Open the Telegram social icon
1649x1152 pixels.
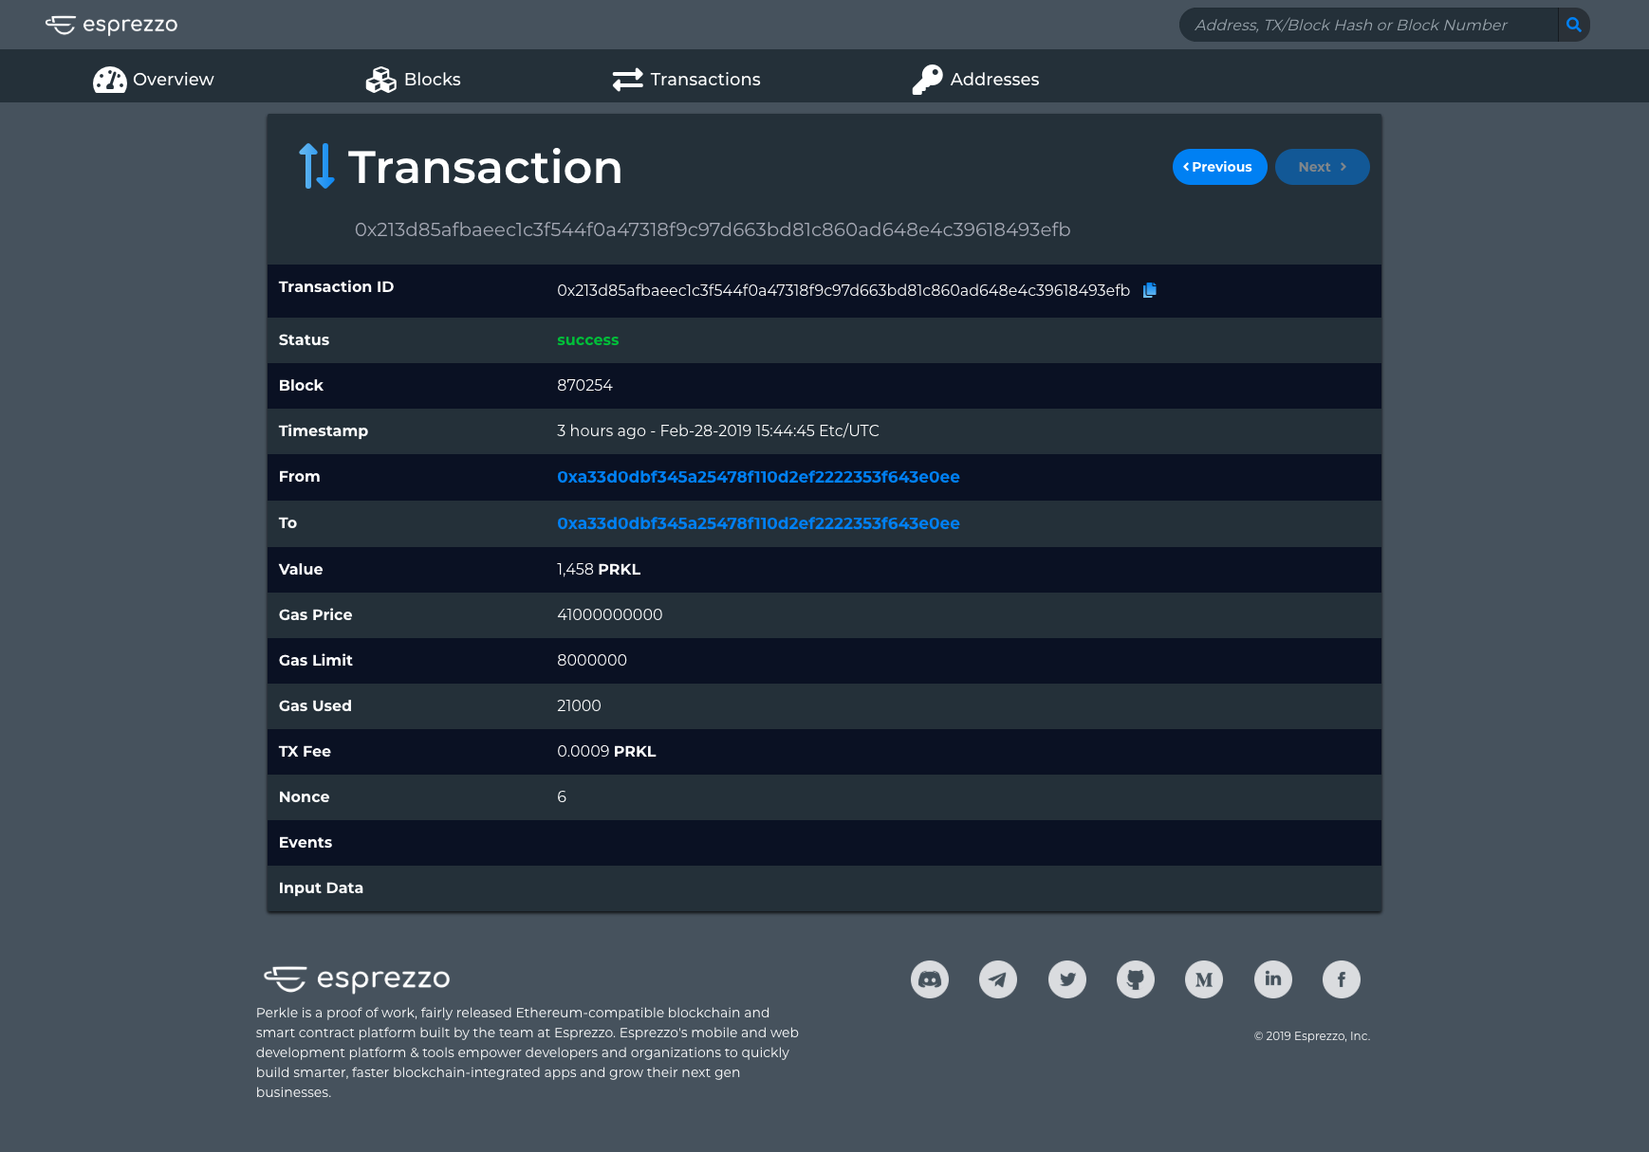[998, 979]
